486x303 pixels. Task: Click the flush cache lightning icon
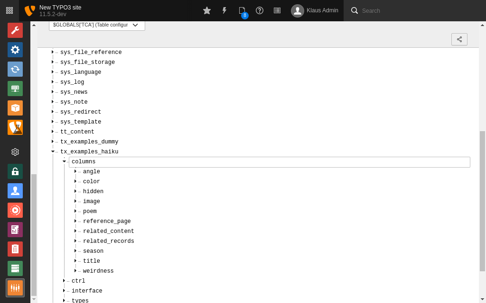224,10
